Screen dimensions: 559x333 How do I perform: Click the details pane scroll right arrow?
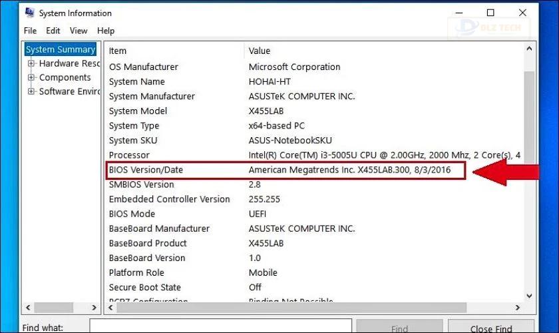coord(517,307)
